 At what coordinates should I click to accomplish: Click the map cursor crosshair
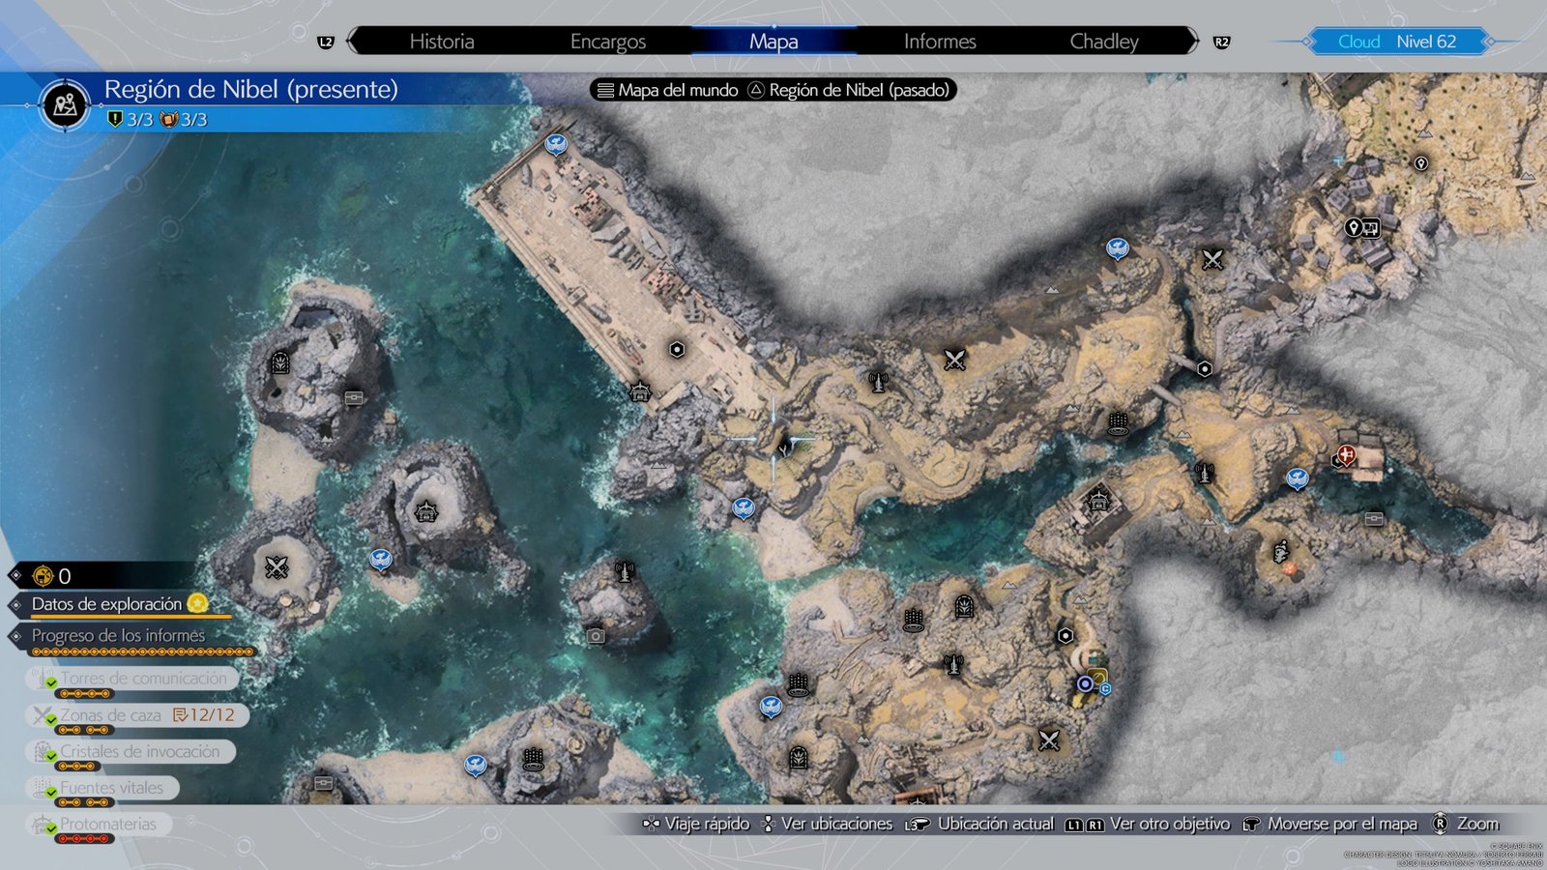tap(773, 438)
